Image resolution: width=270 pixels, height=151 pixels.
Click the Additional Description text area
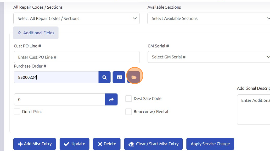[254, 110]
